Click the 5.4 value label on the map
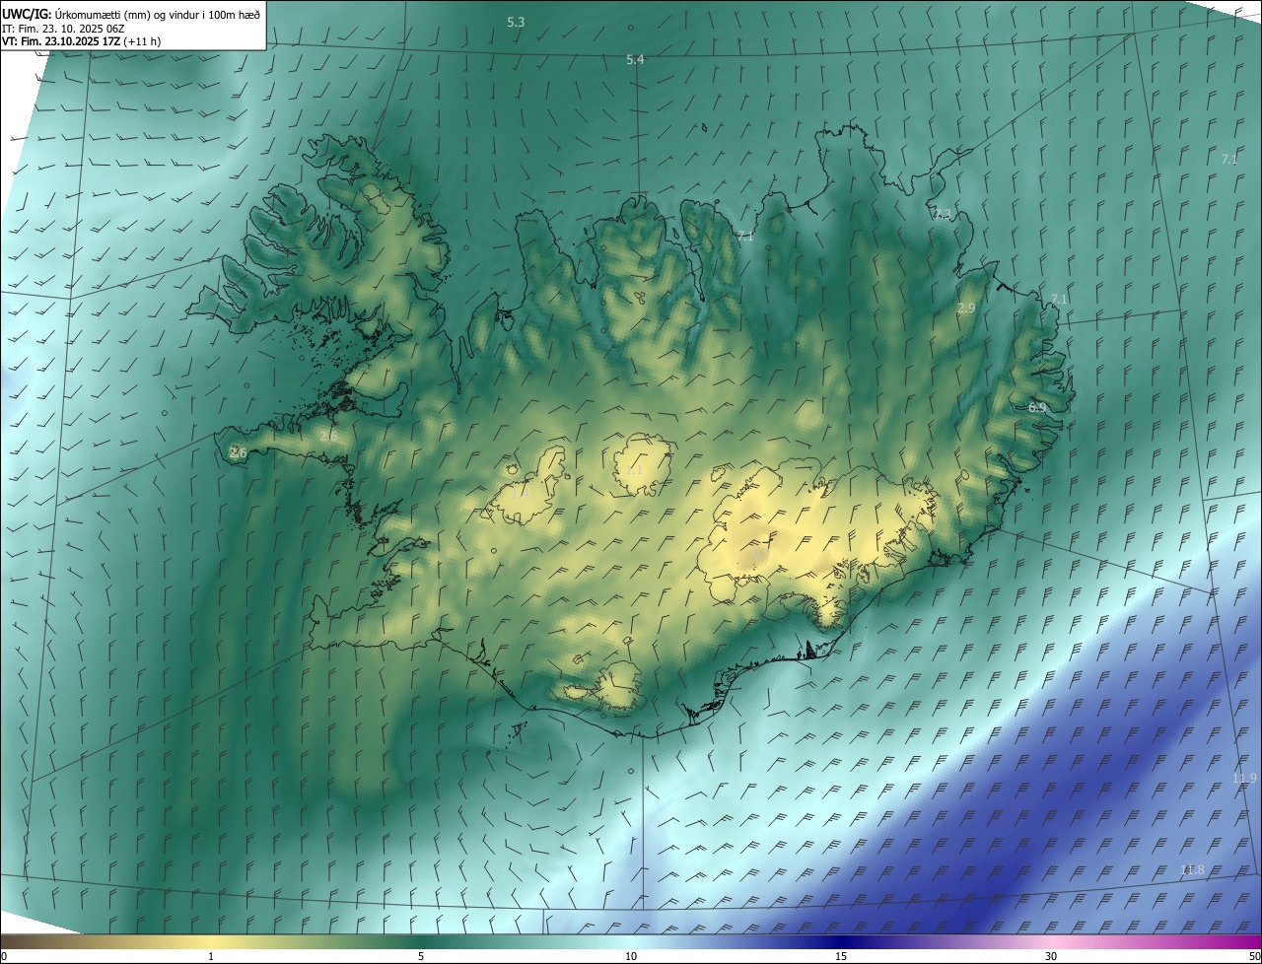 [635, 60]
